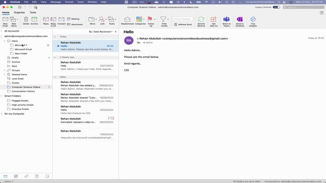The height and width of the screenshot is (183, 326).
Task: Click the RA sender avatar
Action: [x=129, y=41]
